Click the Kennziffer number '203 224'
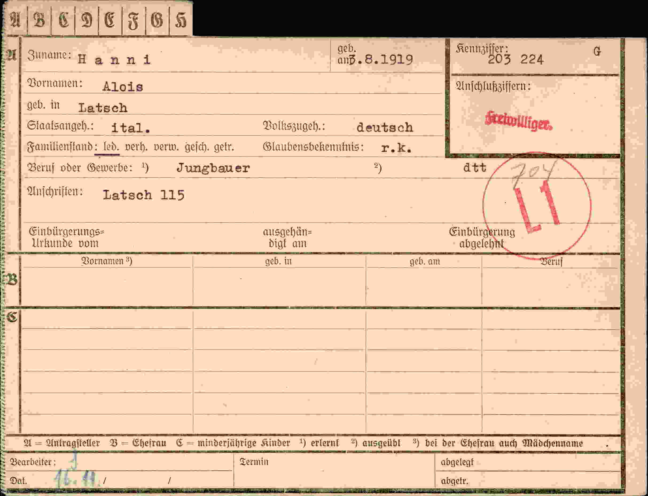648x496 pixels. (x=516, y=60)
